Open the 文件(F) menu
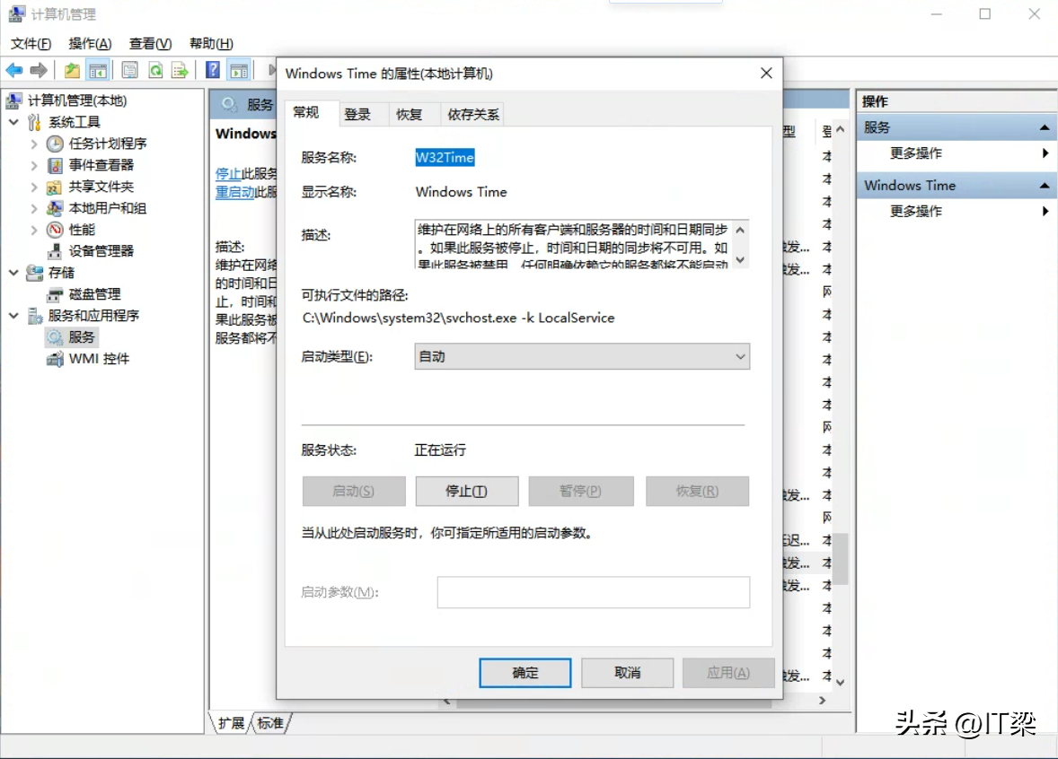This screenshot has width=1058, height=759. click(31, 44)
